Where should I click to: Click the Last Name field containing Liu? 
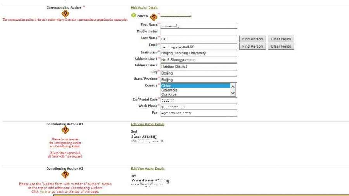pos(199,39)
